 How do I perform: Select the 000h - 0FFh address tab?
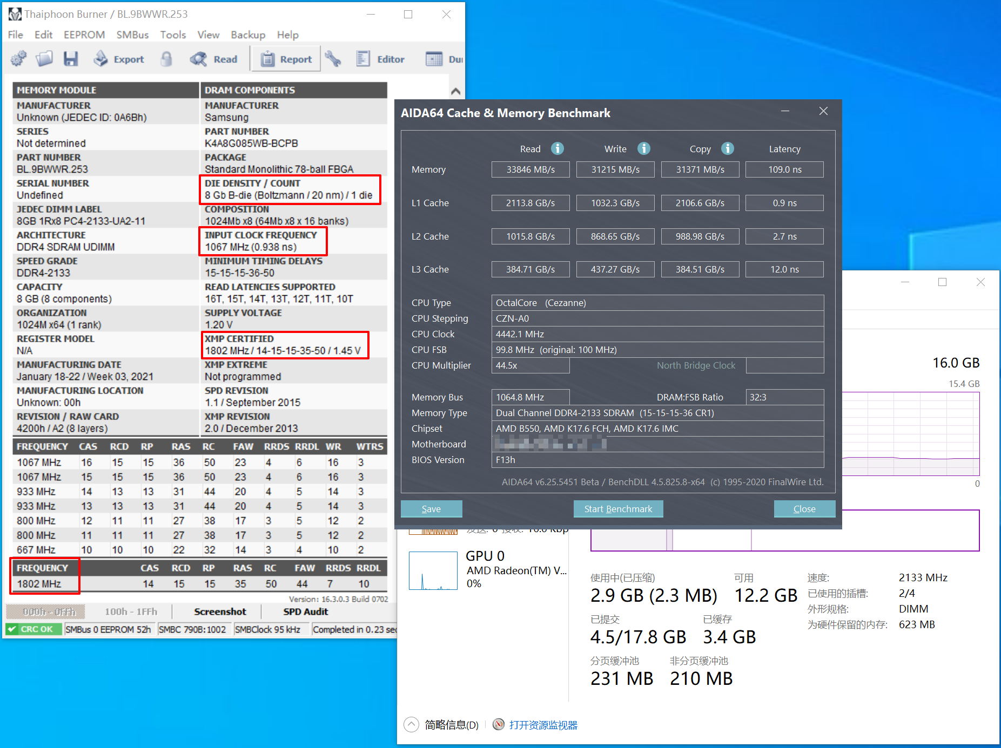[x=46, y=611]
